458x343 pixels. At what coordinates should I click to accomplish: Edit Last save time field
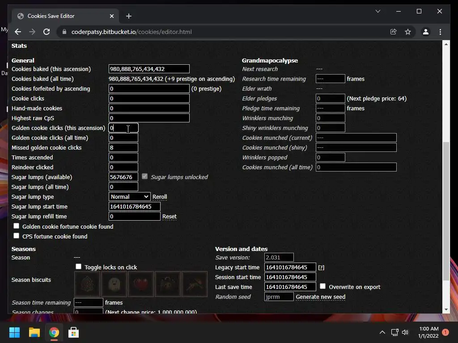[x=290, y=287]
